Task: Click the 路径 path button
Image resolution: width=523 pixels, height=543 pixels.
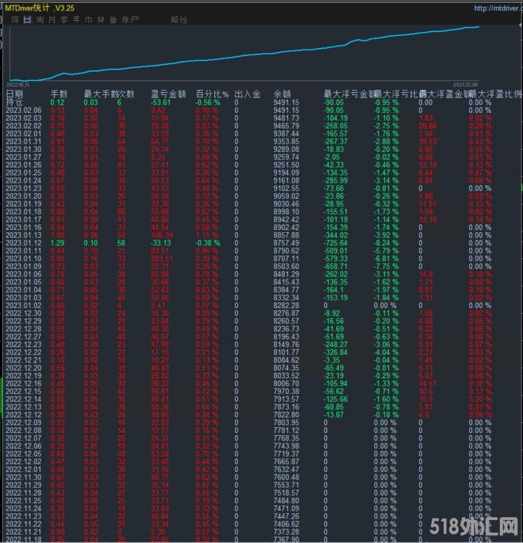Action: click(x=179, y=20)
